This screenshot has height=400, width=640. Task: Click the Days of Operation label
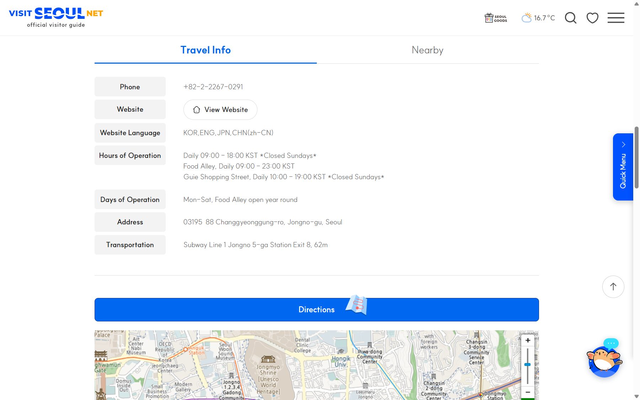click(x=130, y=199)
